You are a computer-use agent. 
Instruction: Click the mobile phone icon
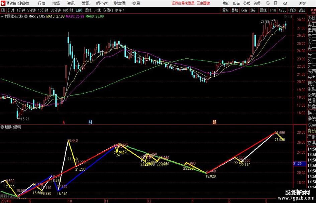pos(276,3)
